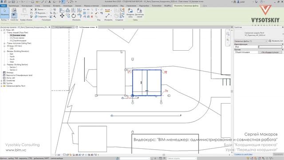Switch to the Совместная работа ribbon tab
The height and width of the screenshot is (160, 284).
point(110,6)
